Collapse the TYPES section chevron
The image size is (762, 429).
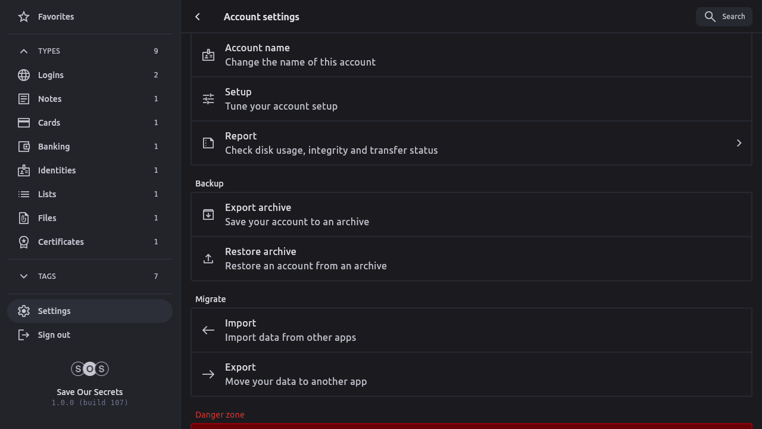pyautogui.click(x=24, y=51)
